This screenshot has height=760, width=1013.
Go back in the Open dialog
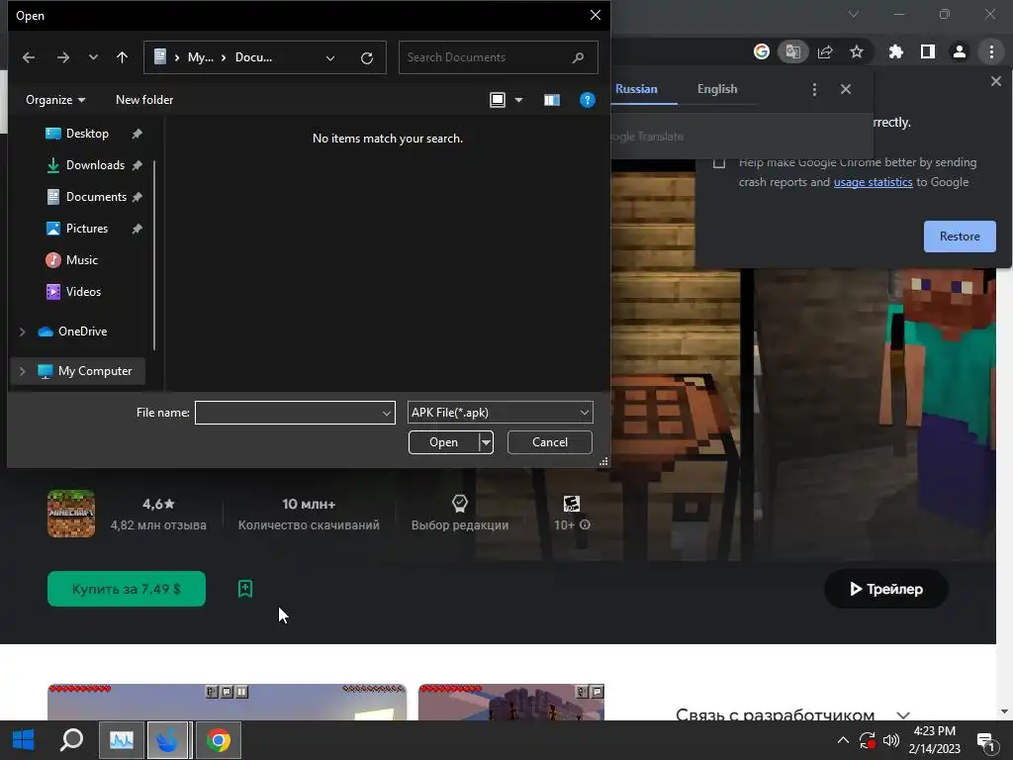pyautogui.click(x=29, y=57)
